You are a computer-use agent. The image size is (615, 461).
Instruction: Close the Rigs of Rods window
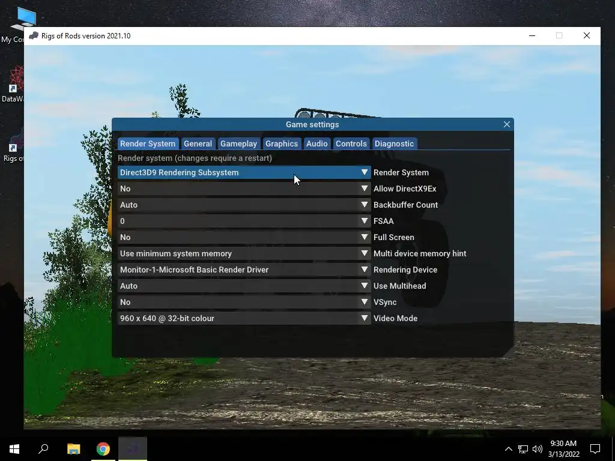[586, 35]
